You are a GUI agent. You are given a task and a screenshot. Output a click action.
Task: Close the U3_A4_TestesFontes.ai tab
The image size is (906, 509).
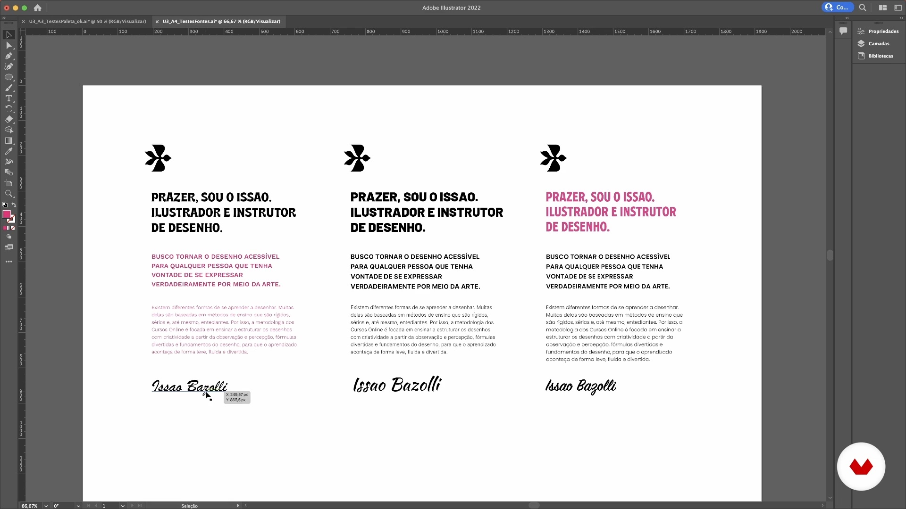tap(157, 22)
